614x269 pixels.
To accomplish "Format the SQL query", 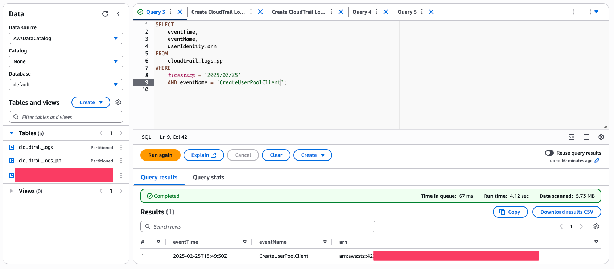I will click(572, 137).
